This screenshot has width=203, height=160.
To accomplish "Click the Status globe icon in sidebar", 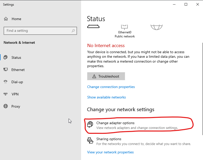I will [x=6, y=57].
